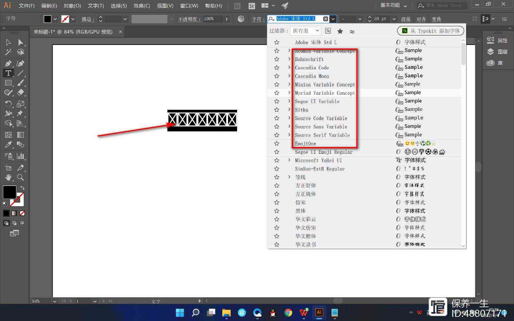Favorite the Cascadia Code font star

pos(277,67)
